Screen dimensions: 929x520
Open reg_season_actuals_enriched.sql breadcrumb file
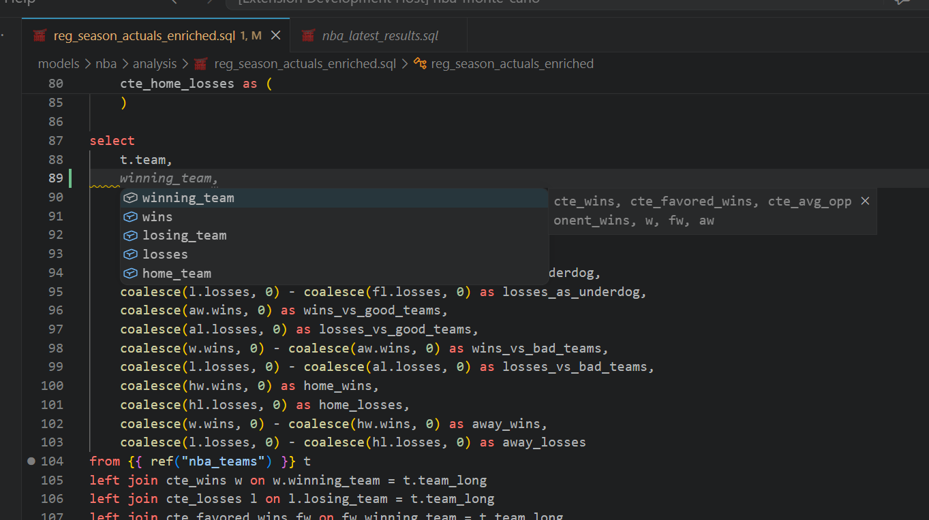305,64
